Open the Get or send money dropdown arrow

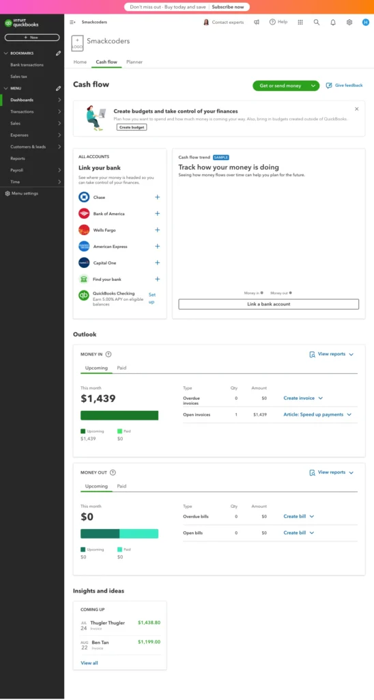[x=313, y=85]
